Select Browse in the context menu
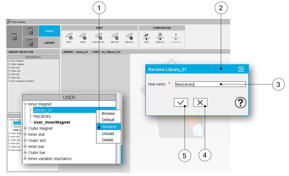289x176 pixels. 108,114
